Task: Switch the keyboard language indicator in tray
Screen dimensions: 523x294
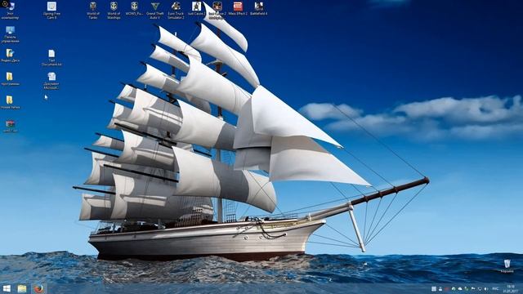Action: tap(495, 288)
